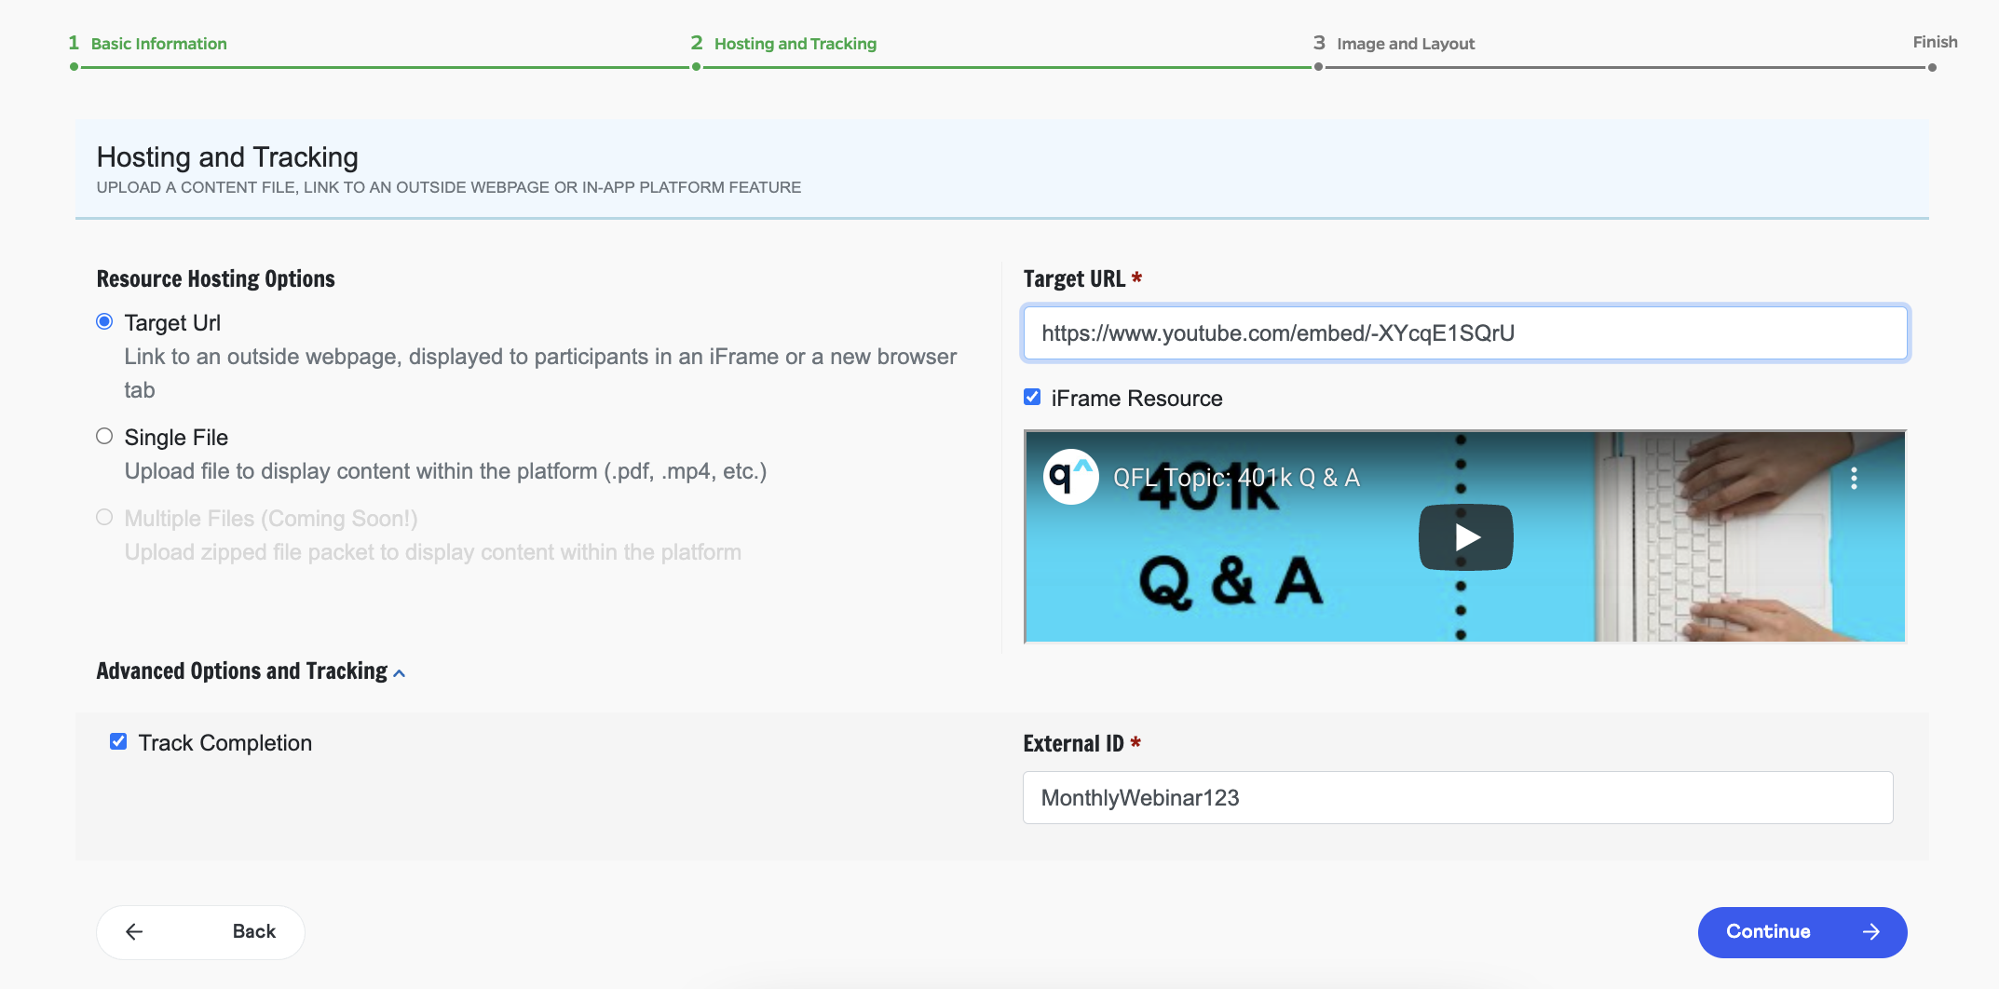The width and height of the screenshot is (1999, 989).
Task: Switch to the Basic Information step
Action: tap(157, 43)
